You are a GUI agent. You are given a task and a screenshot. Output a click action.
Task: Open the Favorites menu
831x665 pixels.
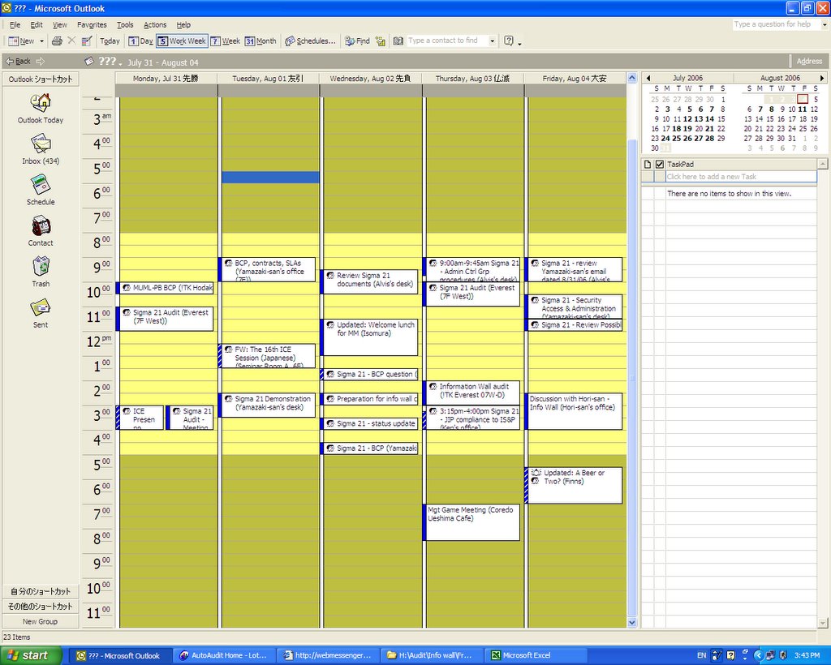(92, 25)
